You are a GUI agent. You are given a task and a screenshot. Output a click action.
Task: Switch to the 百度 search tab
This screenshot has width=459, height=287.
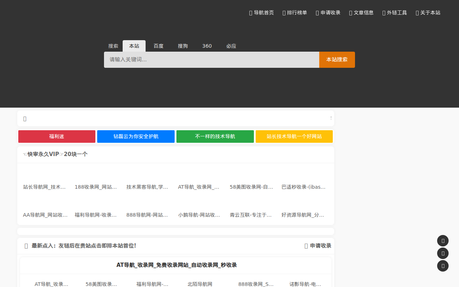pos(158,46)
